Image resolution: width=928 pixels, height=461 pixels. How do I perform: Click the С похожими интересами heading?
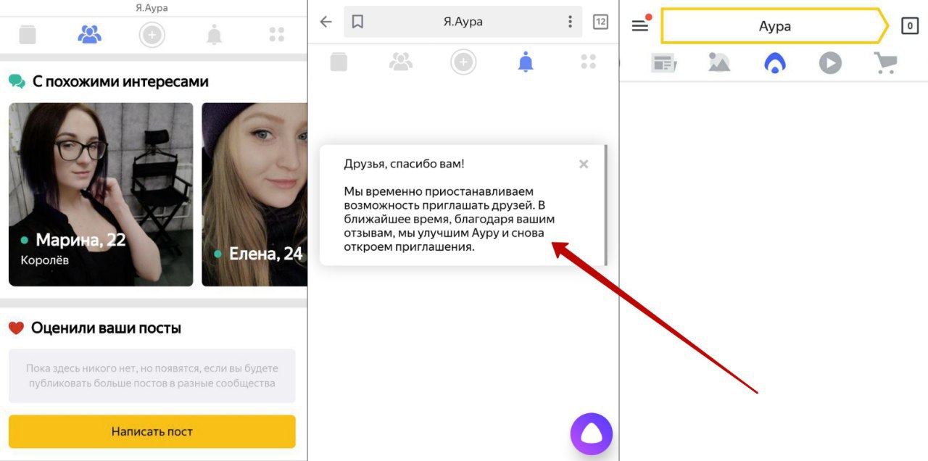point(120,82)
